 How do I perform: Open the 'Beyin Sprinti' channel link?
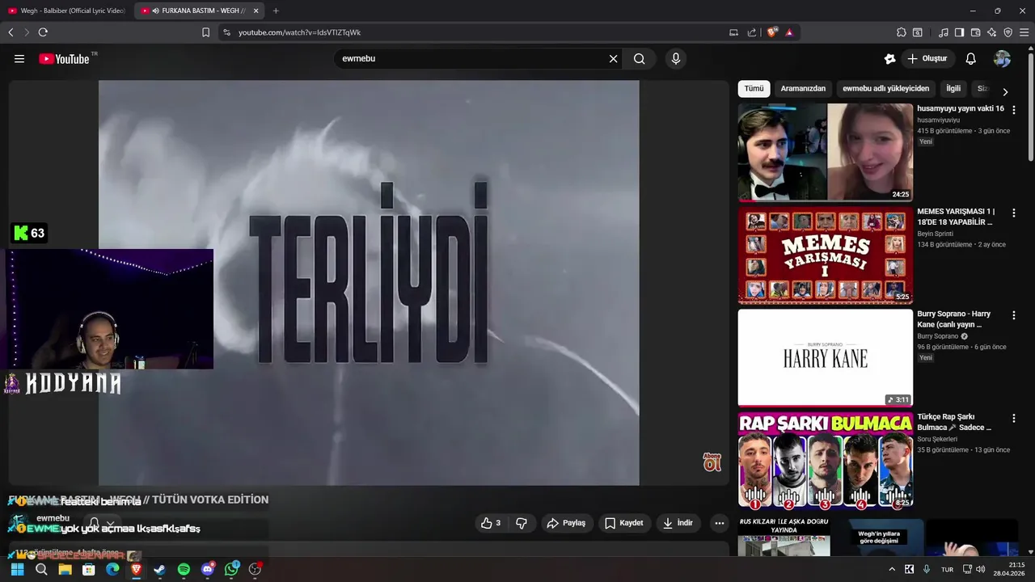[935, 234]
